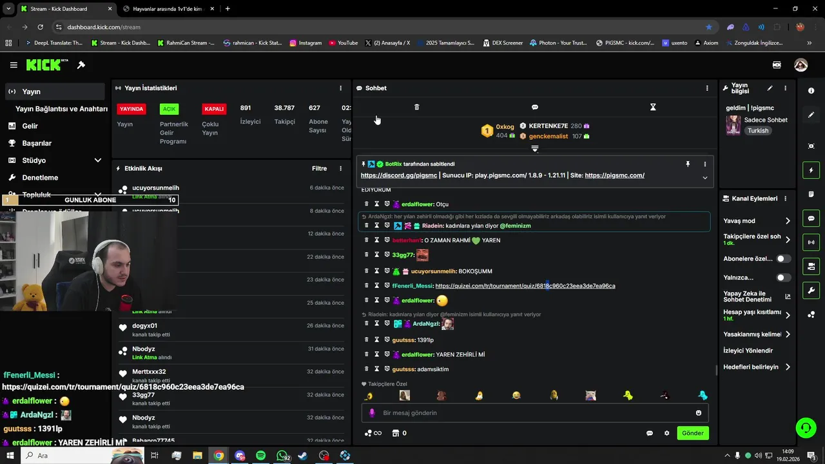Toggle chat panel icon in right sidebar
The height and width of the screenshot is (464, 825).
[811, 218]
